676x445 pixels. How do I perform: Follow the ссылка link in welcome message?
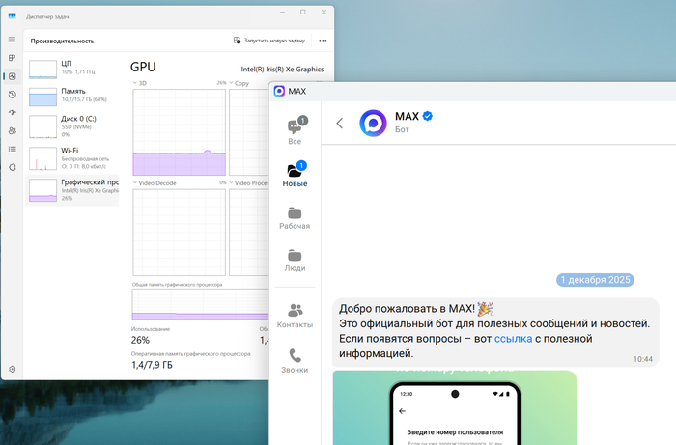click(511, 340)
